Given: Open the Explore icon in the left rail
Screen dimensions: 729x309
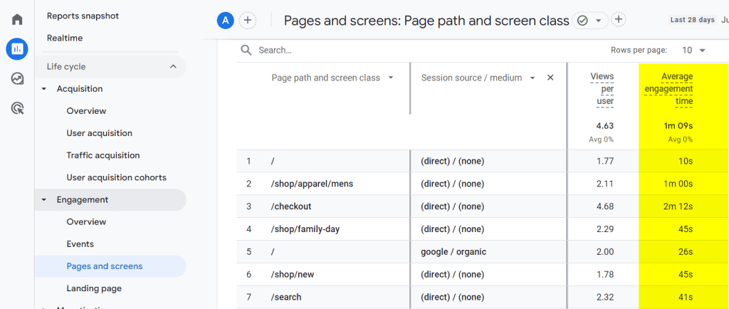Looking at the screenshot, I should click(x=17, y=78).
